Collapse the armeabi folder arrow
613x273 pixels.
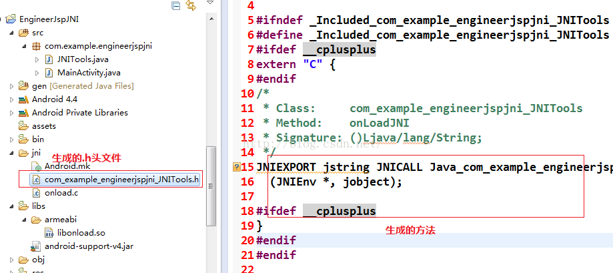tap(24, 220)
